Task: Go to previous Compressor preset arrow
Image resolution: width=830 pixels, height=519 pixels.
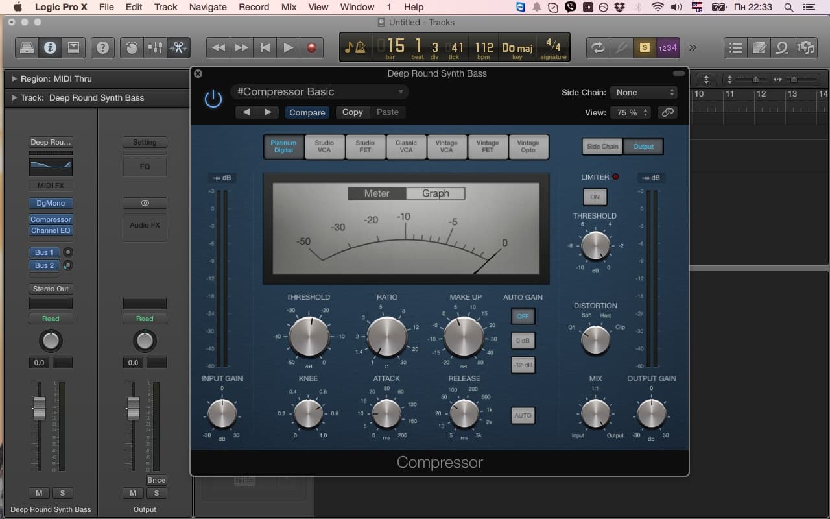Action: pyautogui.click(x=246, y=112)
